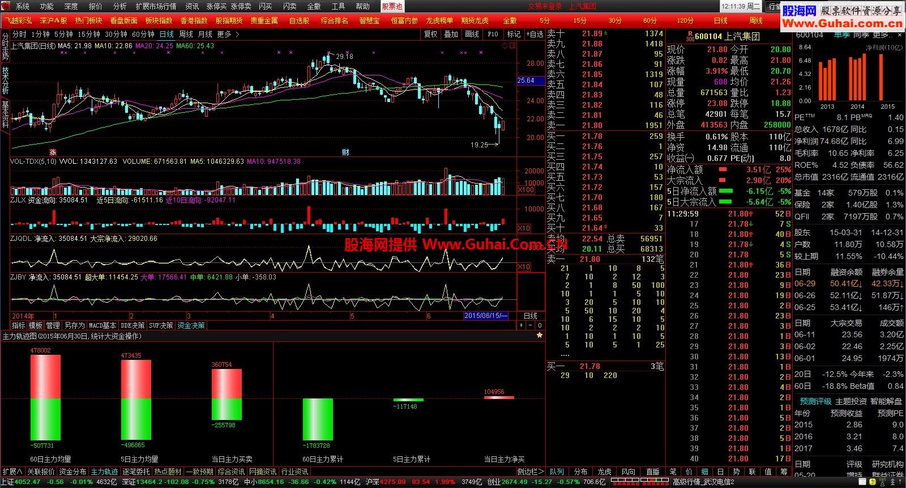
Task: Click the 指标 indicator button
Action: pos(19,325)
